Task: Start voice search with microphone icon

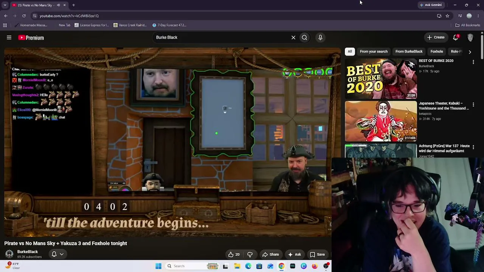Action: click(320, 37)
